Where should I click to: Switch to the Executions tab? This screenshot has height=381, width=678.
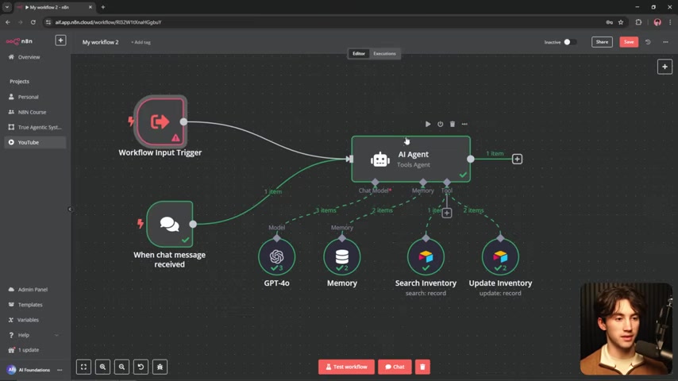pos(384,54)
